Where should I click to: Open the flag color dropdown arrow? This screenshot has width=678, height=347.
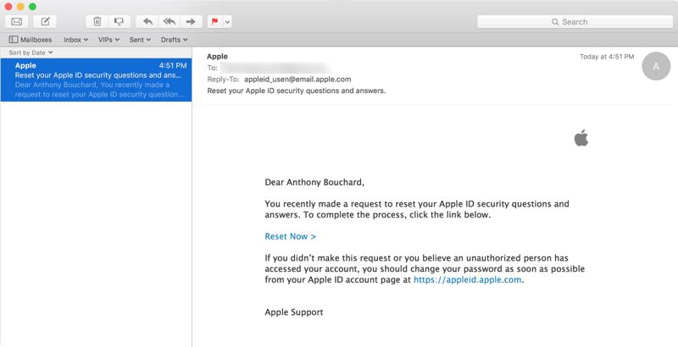(x=227, y=21)
